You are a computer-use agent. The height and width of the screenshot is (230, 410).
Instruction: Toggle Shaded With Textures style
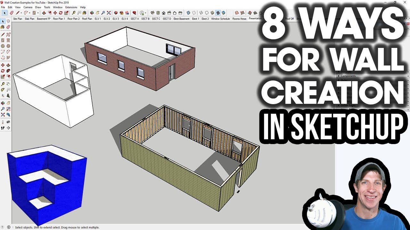(x=218, y=13)
